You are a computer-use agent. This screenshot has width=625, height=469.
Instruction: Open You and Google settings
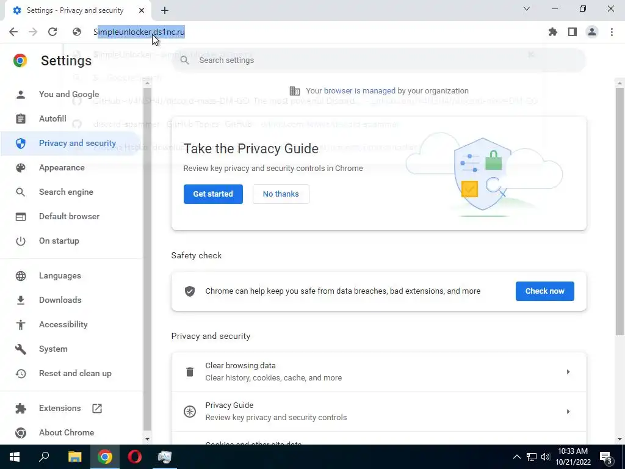(x=69, y=95)
